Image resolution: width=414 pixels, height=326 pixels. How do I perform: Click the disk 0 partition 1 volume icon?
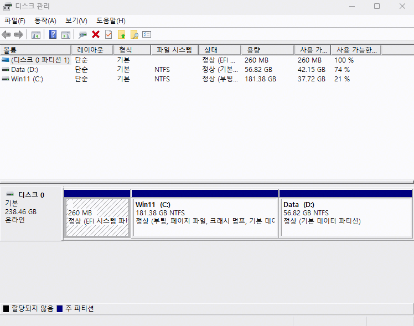(x=6, y=60)
